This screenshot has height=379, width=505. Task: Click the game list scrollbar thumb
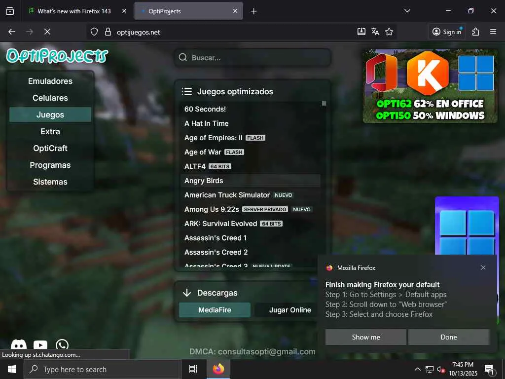pyautogui.click(x=324, y=104)
